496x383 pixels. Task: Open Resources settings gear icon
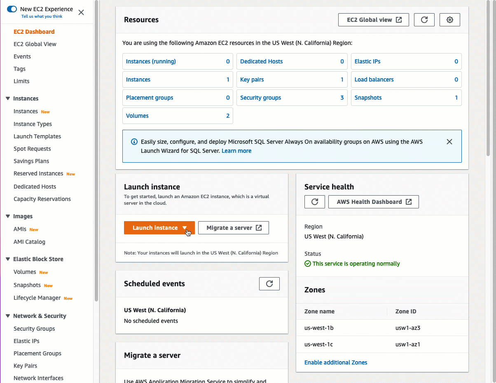tap(449, 20)
